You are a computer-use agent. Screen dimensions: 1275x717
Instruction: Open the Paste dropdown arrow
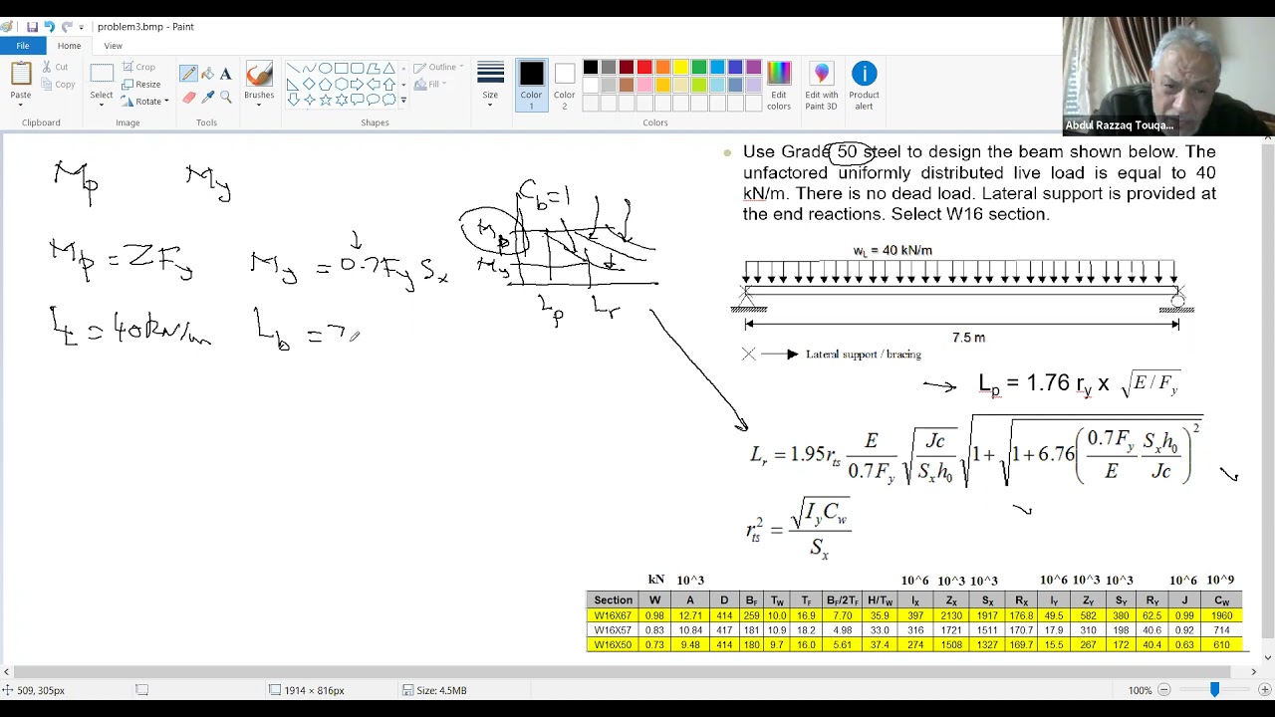pos(21,104)
